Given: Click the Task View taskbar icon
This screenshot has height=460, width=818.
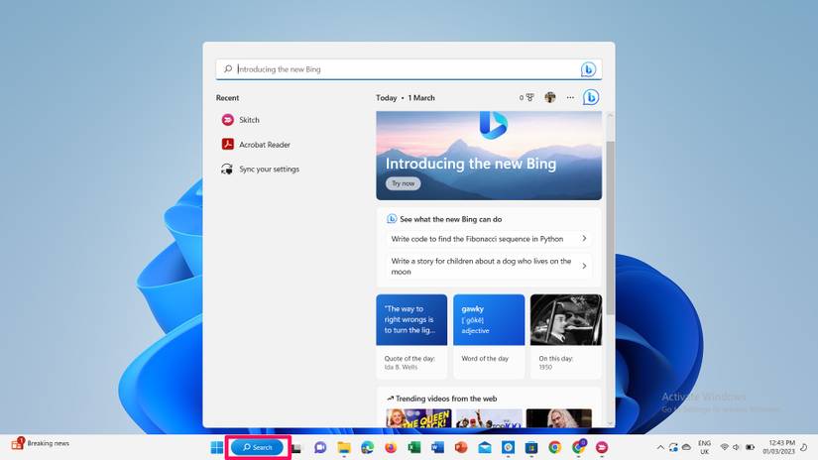Looking at the screenshot, I should 296,447.
